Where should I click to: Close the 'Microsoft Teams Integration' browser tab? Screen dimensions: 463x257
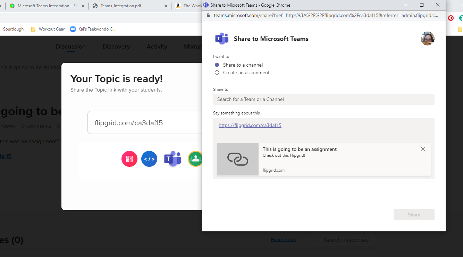(83, 6)
